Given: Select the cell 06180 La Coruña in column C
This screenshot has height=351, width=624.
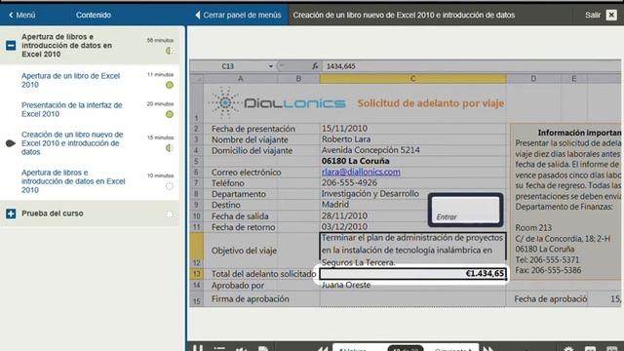Looking at the screenshot, I should pyautogui.click(x=413, y=161).
